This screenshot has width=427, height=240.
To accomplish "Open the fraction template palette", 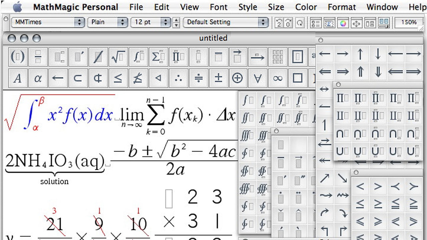I will pyautogui.click(x=38, y=57).
